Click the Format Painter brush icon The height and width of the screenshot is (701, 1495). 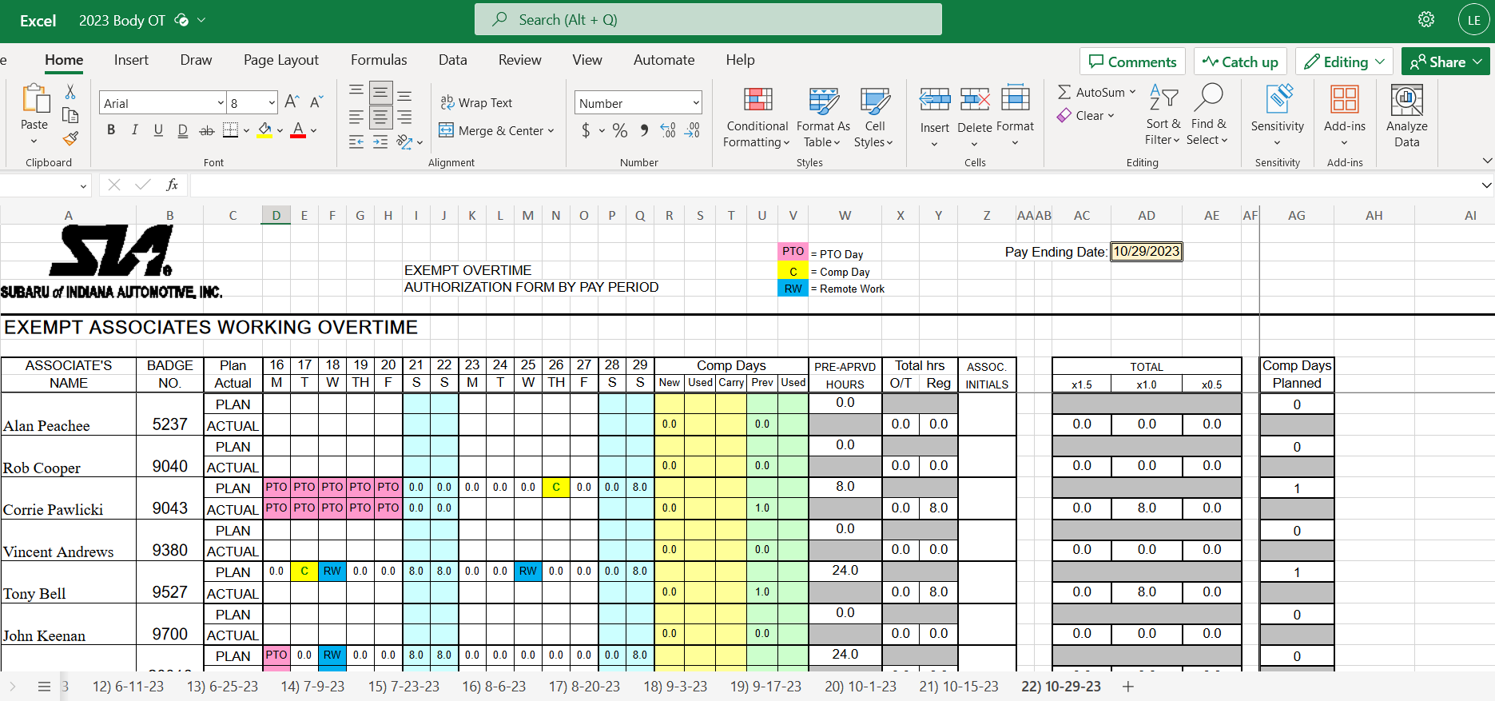[70, 138]
